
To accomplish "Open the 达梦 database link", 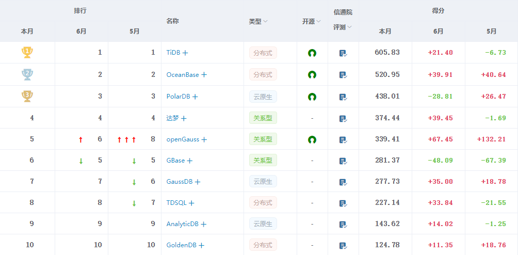I will pyautogui.click(x=172, y=118).
